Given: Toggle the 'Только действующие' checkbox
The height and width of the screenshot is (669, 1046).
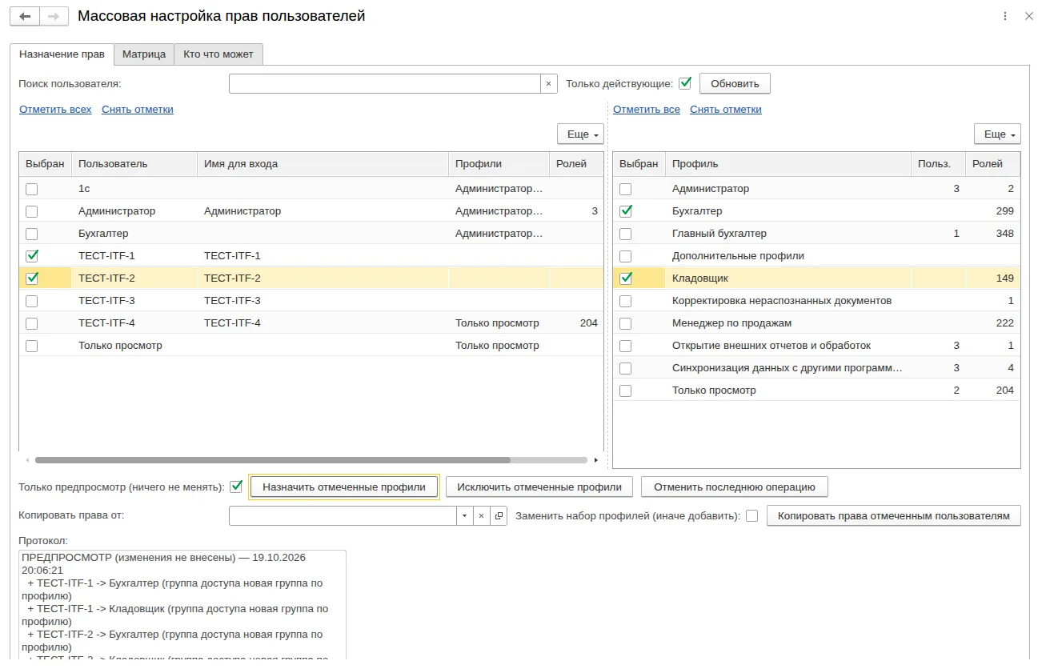Looking at the screenshot, I should 684,83.
